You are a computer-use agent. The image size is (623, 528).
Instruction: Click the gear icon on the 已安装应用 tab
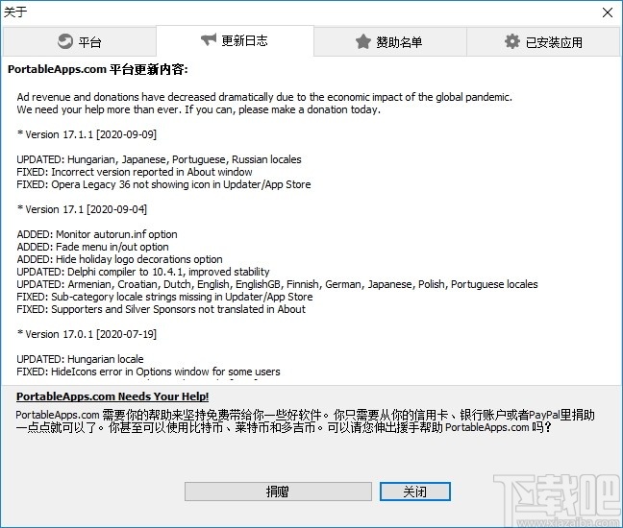pyautogui.click(x=512, y=41)
